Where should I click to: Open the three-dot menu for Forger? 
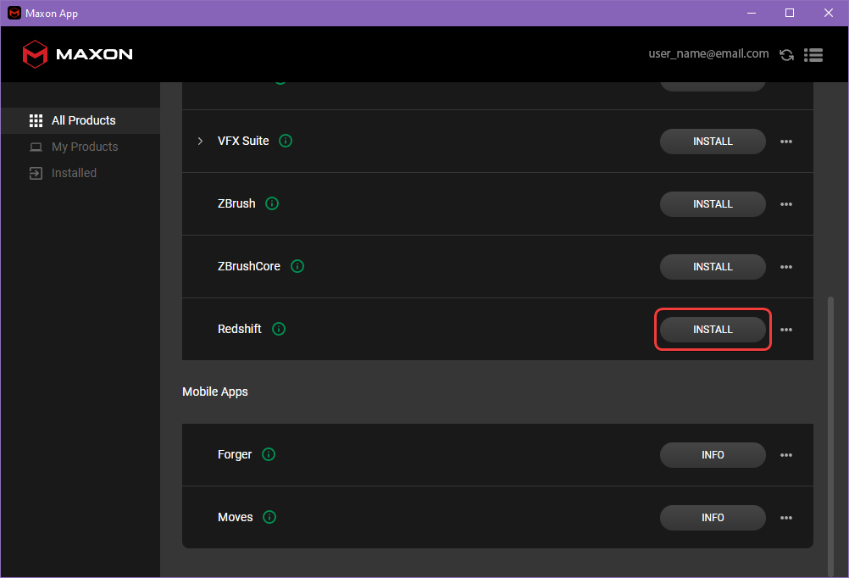(x=786, y=455)
